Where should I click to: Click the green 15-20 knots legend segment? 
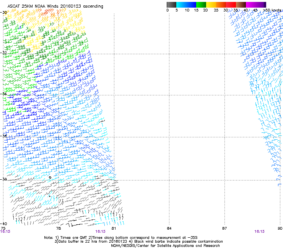coord(201,5)
